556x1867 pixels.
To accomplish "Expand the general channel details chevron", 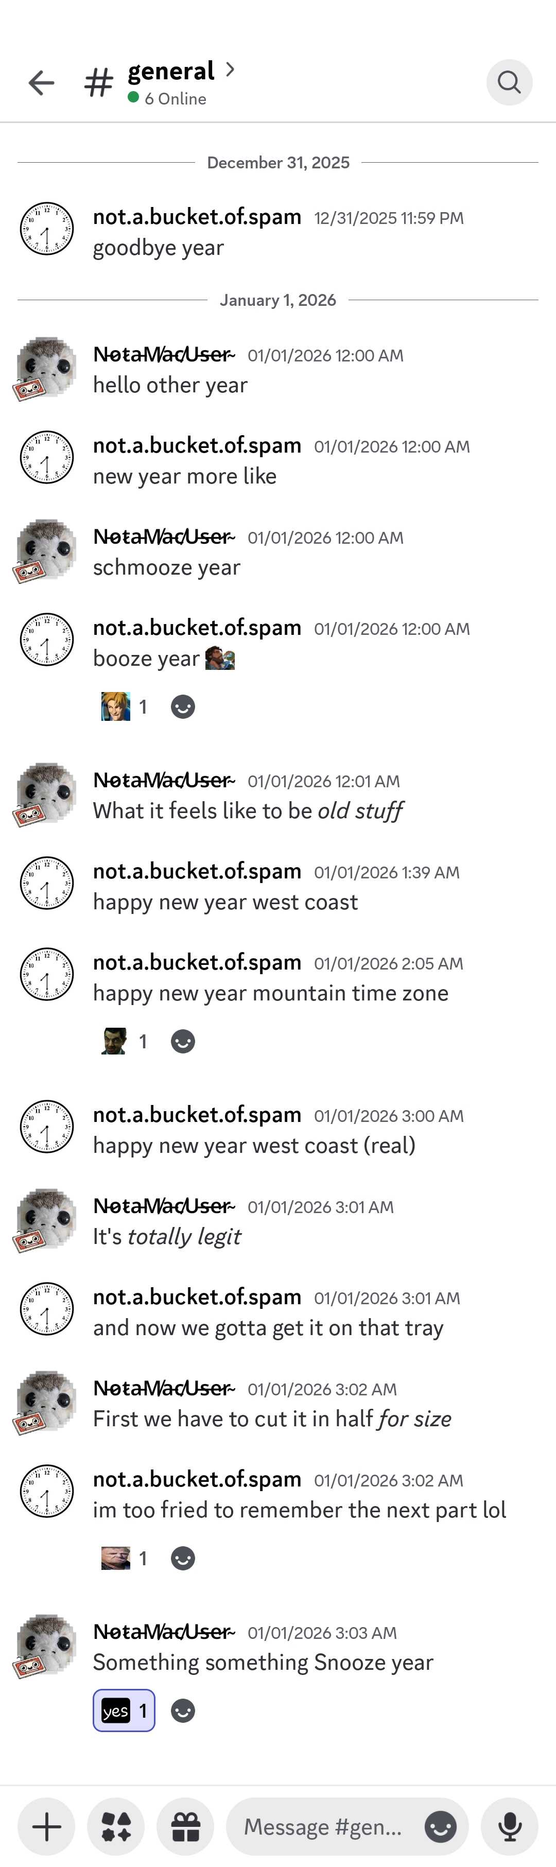I will [x=230, y=70].
